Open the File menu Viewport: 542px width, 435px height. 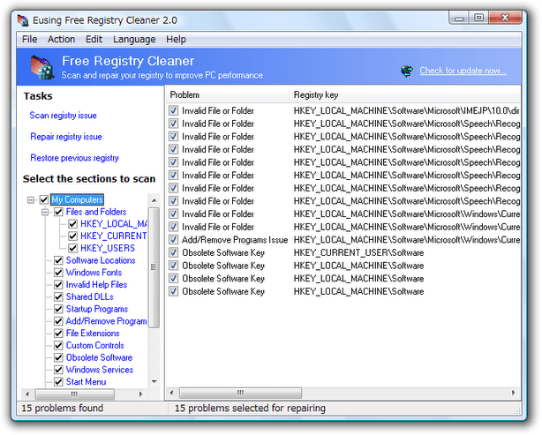[29, 40]
